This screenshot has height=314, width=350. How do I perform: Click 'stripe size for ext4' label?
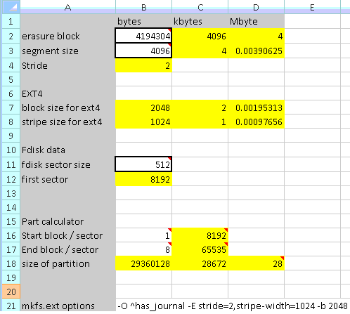(x=67, y=122)
